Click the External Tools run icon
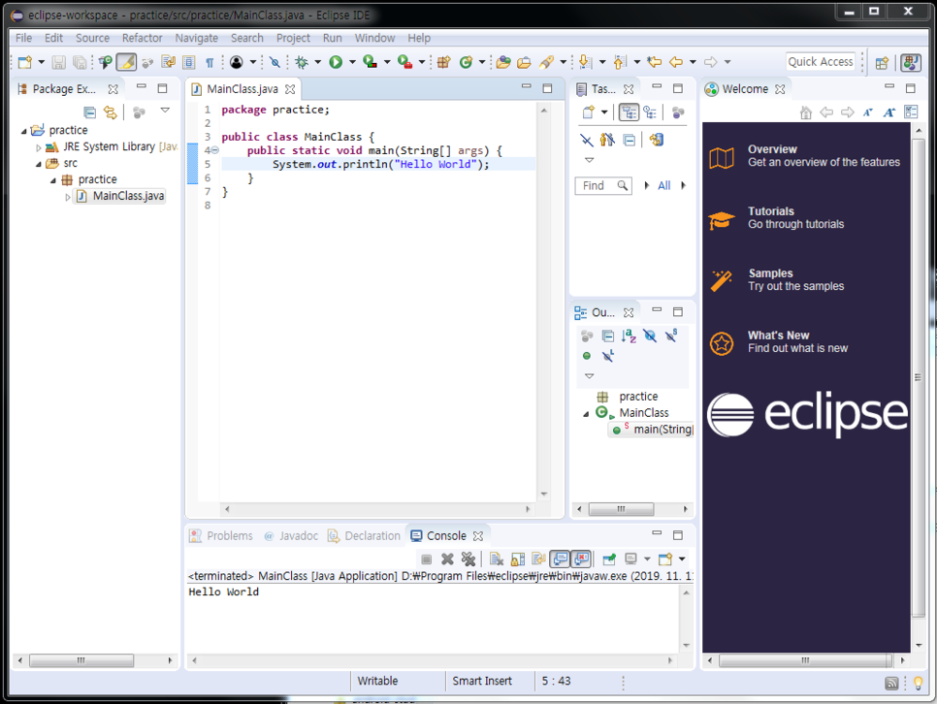The image size is (937, 704). click(404, 62)
